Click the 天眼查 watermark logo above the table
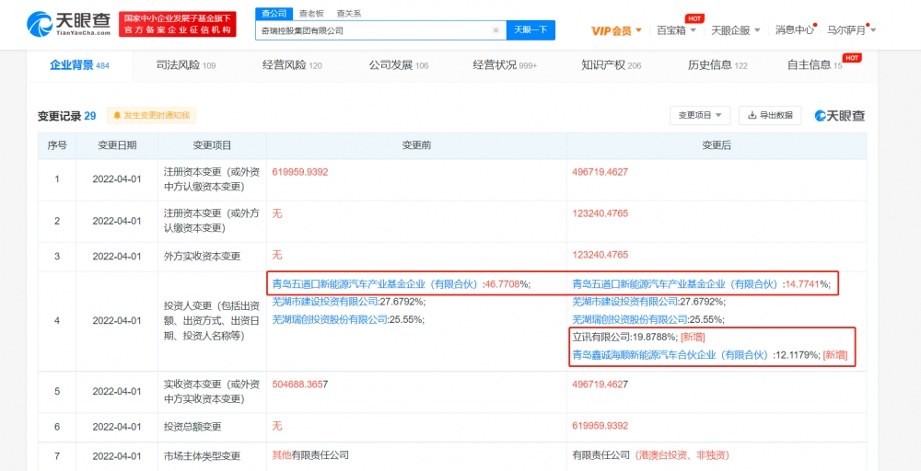 click(x=839, y=116)
